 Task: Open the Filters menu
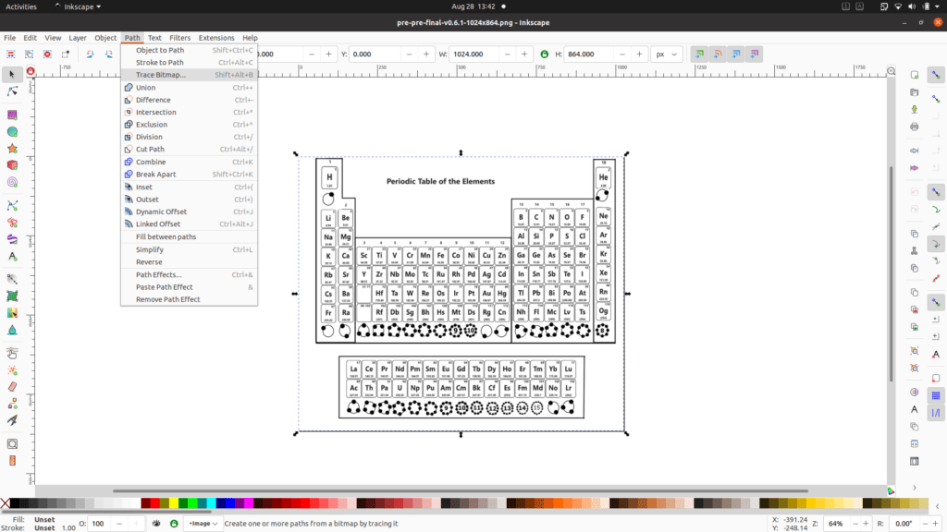click(179, 37)
